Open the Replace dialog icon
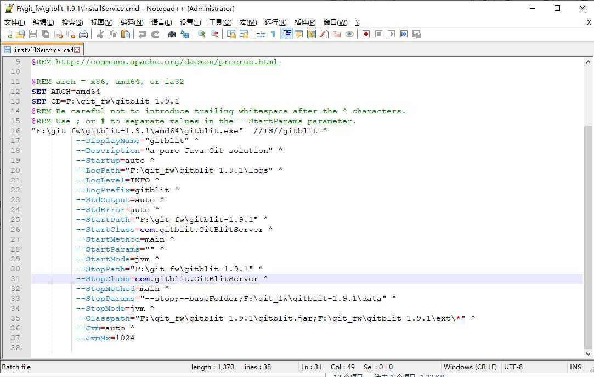This screenshot has width=594, height=377. (x=184, y=34)
